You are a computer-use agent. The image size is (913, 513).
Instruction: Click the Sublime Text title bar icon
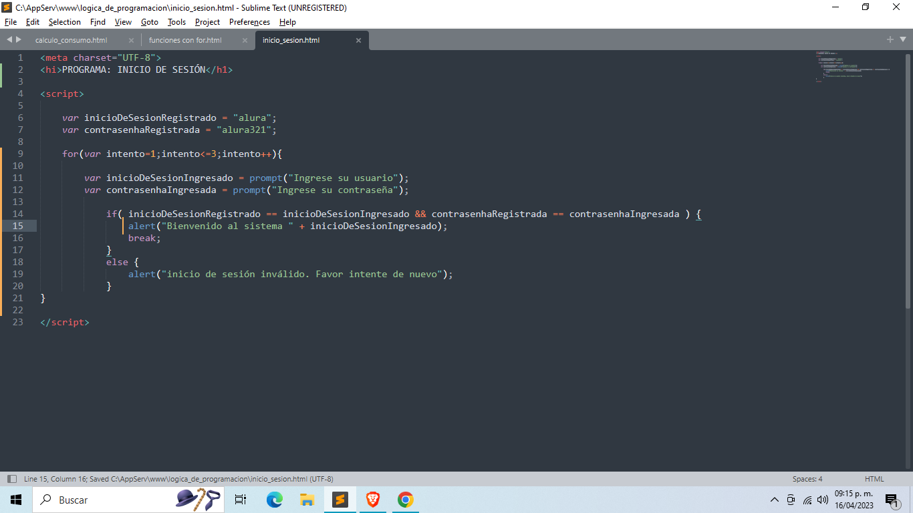tap(7, 7)
